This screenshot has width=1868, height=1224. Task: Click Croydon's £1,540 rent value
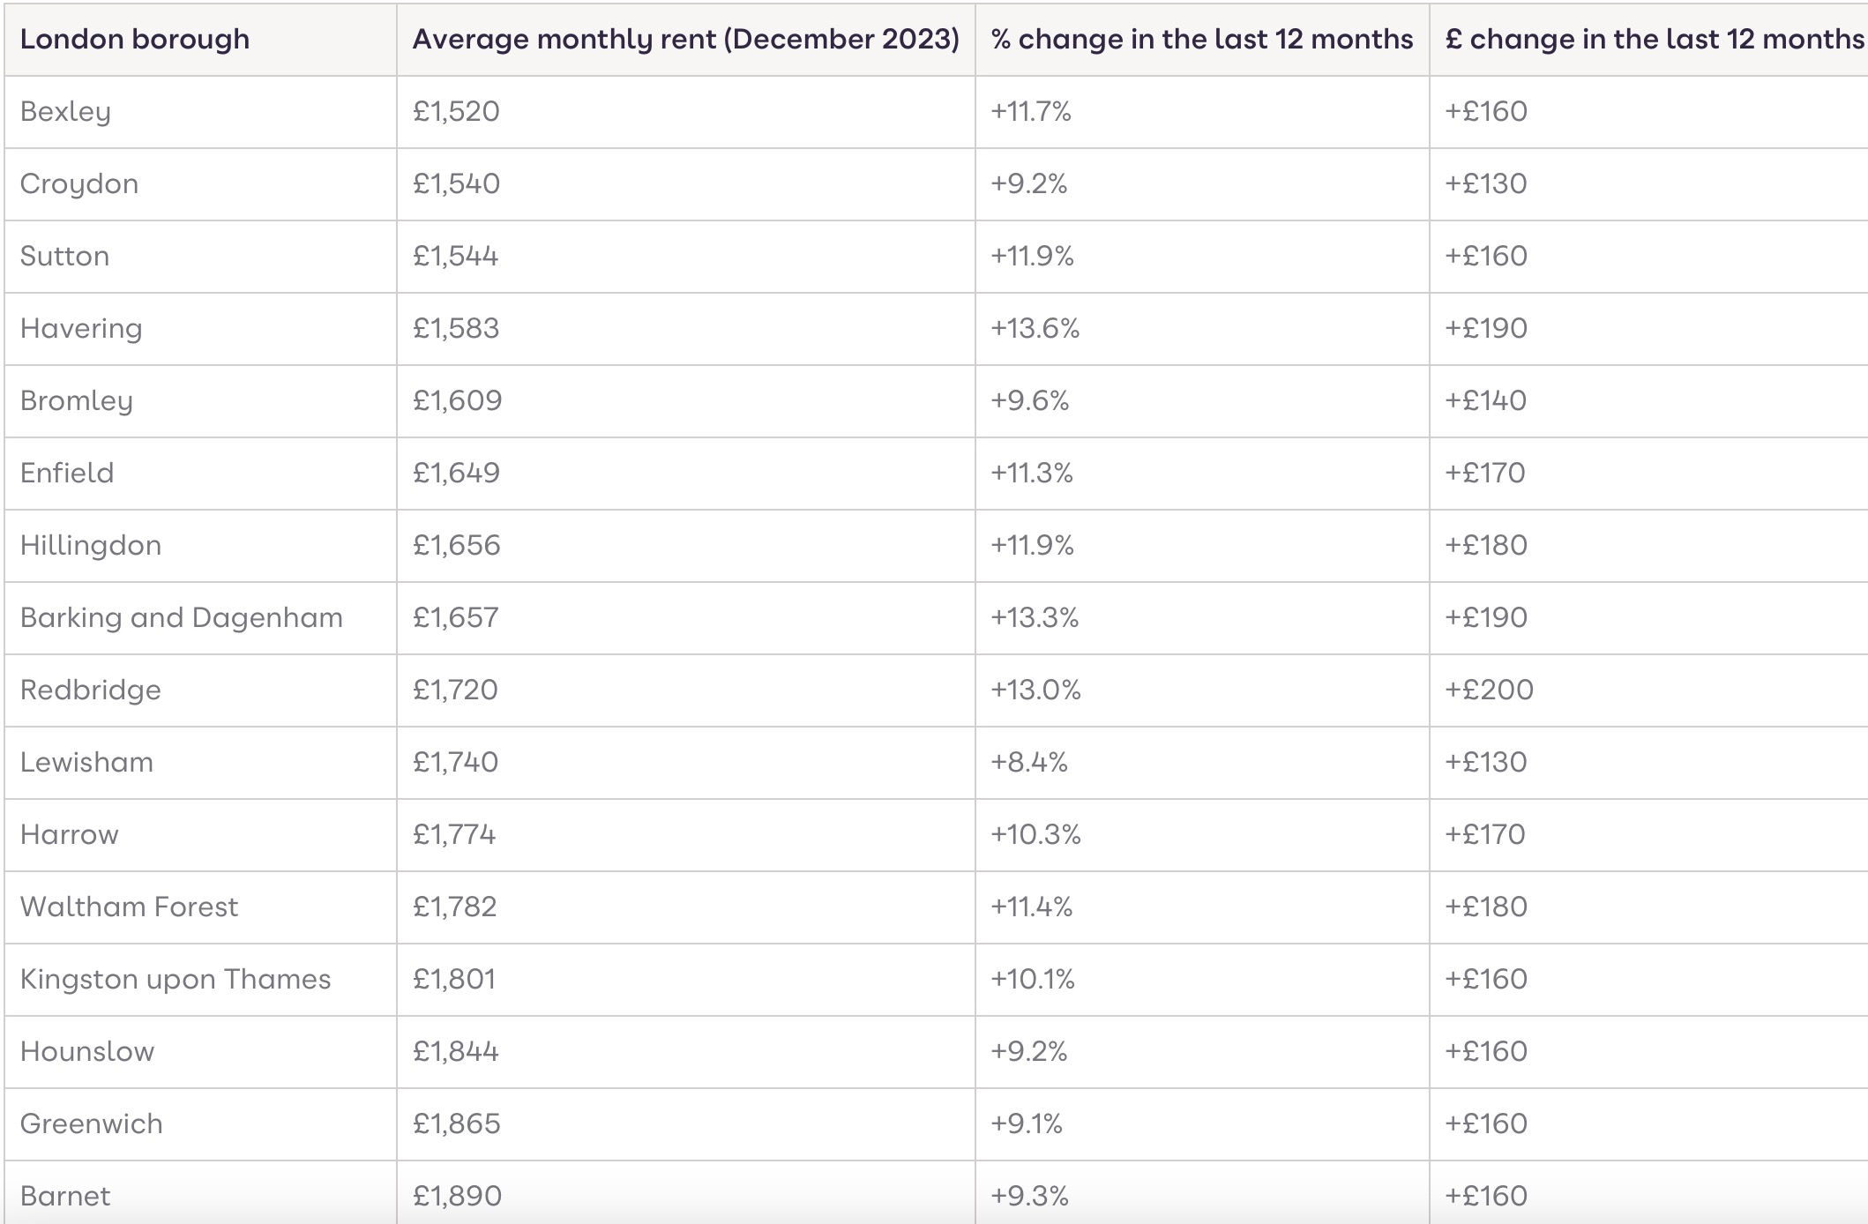tap(456, 184)
